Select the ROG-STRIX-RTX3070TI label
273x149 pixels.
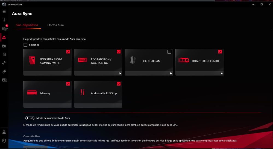point(206,61)
